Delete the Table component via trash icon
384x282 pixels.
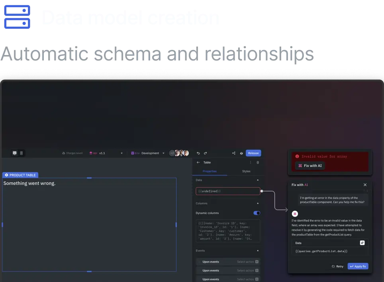click(258, 163)
